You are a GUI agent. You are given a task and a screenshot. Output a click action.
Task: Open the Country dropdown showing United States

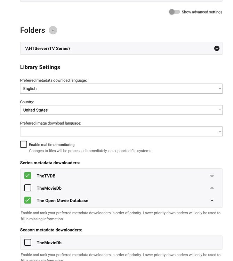121,110
